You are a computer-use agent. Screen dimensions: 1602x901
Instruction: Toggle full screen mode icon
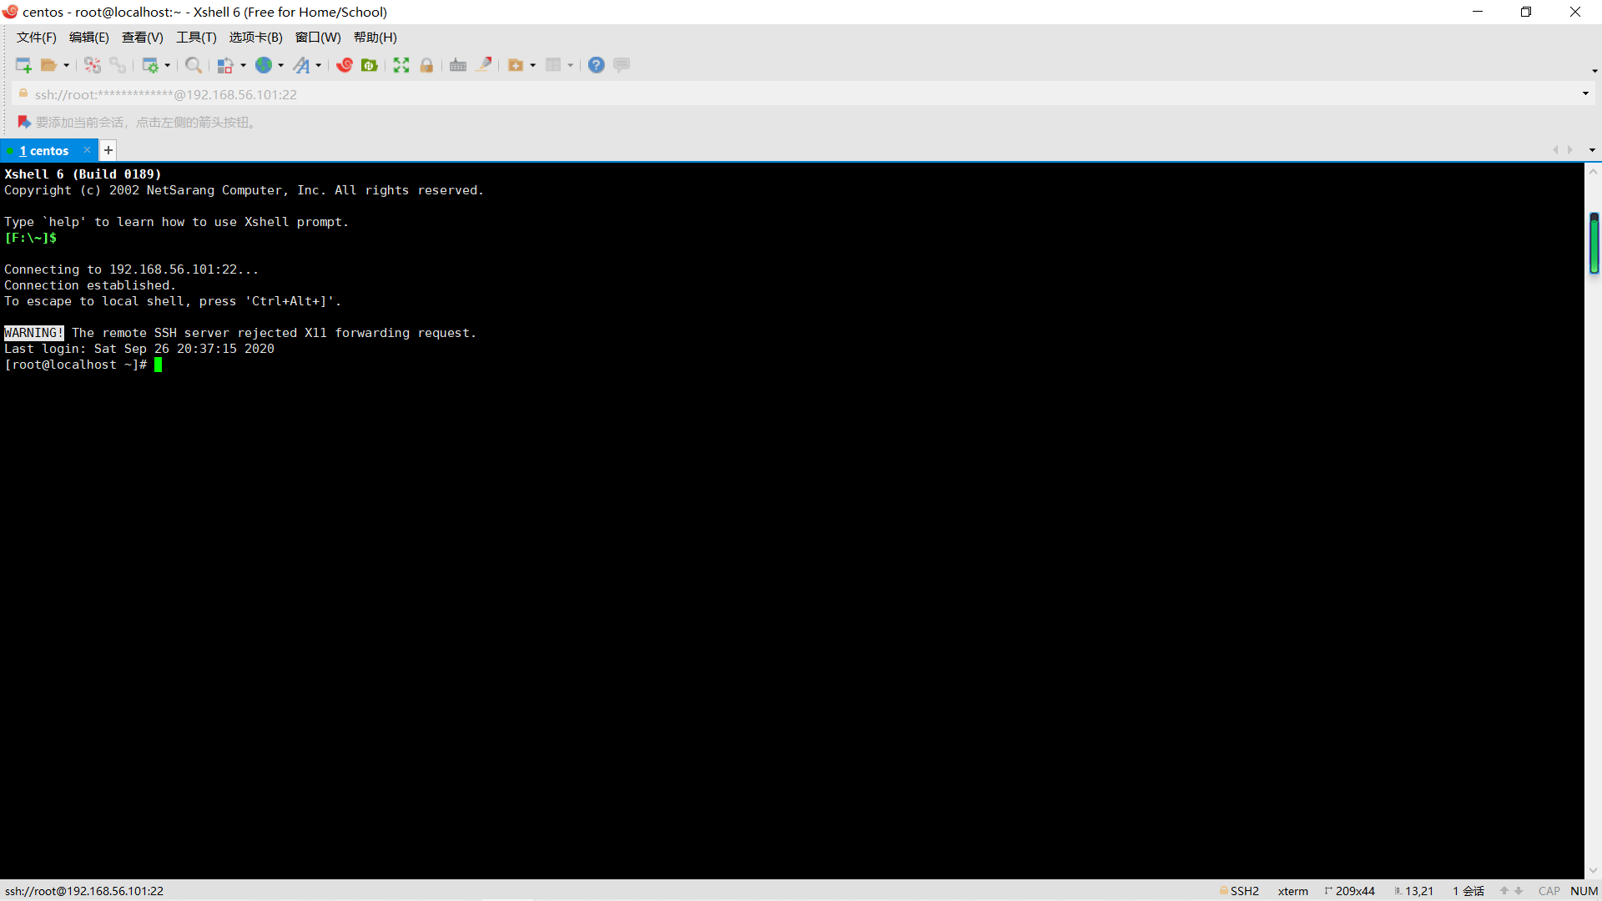[401, 65]
